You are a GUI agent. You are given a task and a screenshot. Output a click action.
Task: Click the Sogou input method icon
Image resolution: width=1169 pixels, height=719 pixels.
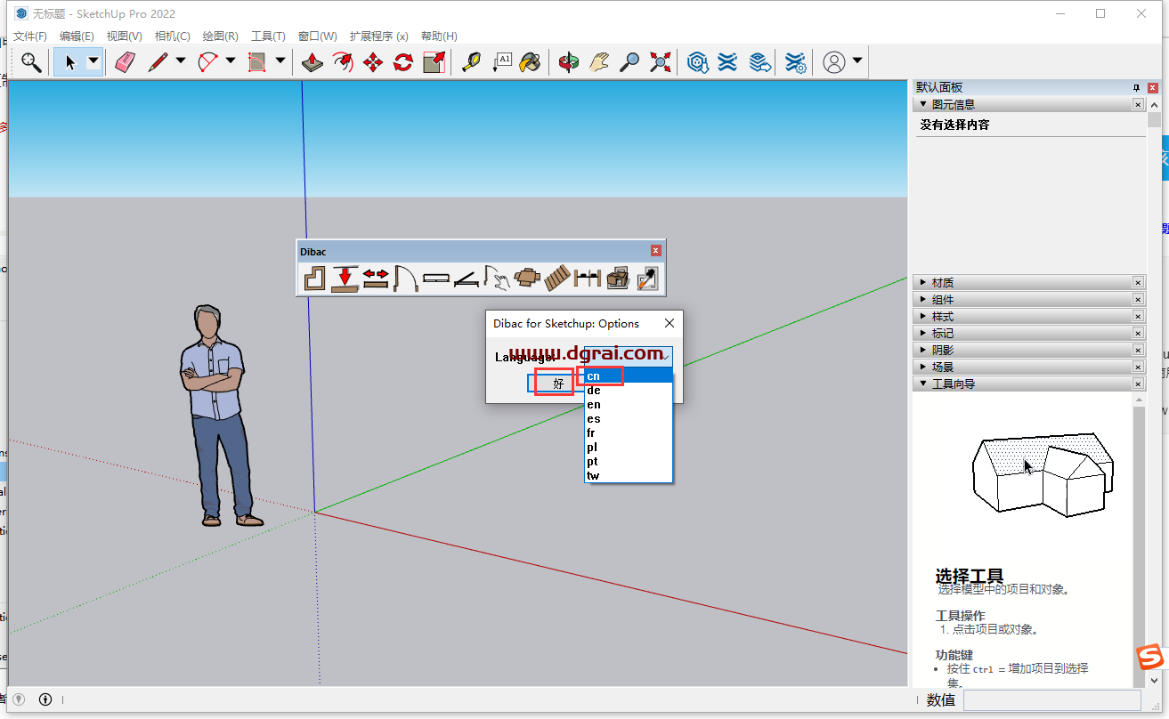tap(1150, 658)
